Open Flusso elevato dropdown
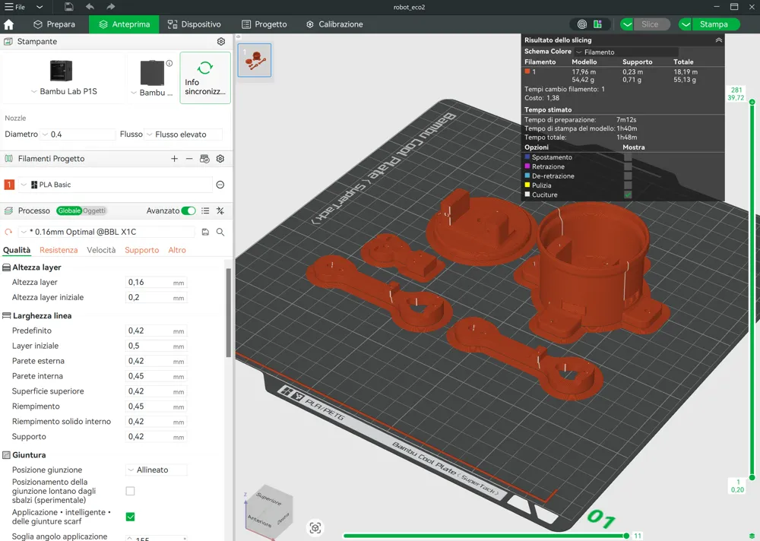This screenshot has height=541, width=760. coord(184,134)
